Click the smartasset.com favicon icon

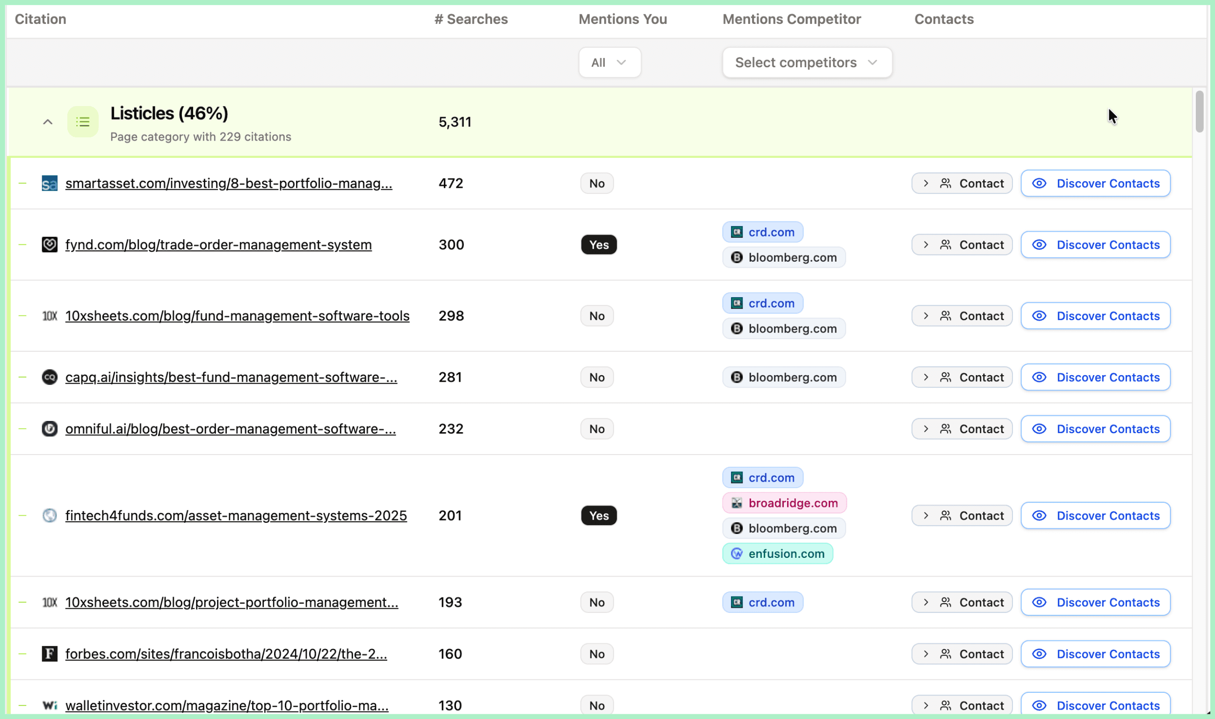[50, 184]
